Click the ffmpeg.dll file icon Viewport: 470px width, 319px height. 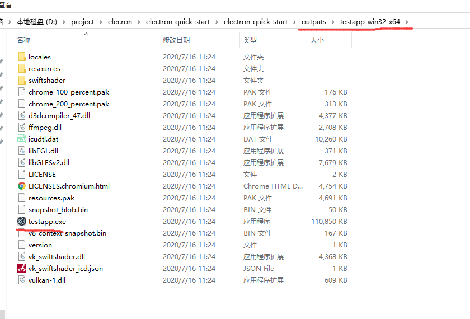(x=22, y=127)
